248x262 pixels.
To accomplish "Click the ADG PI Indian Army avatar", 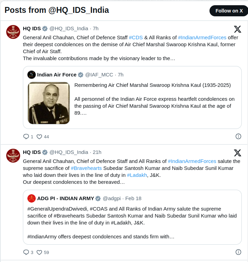I will click(x=32, y=198).
